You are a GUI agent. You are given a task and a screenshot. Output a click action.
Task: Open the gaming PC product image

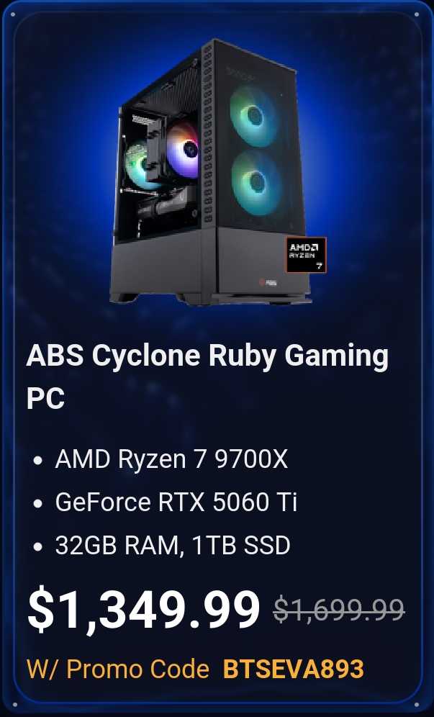tap(212, 172)
